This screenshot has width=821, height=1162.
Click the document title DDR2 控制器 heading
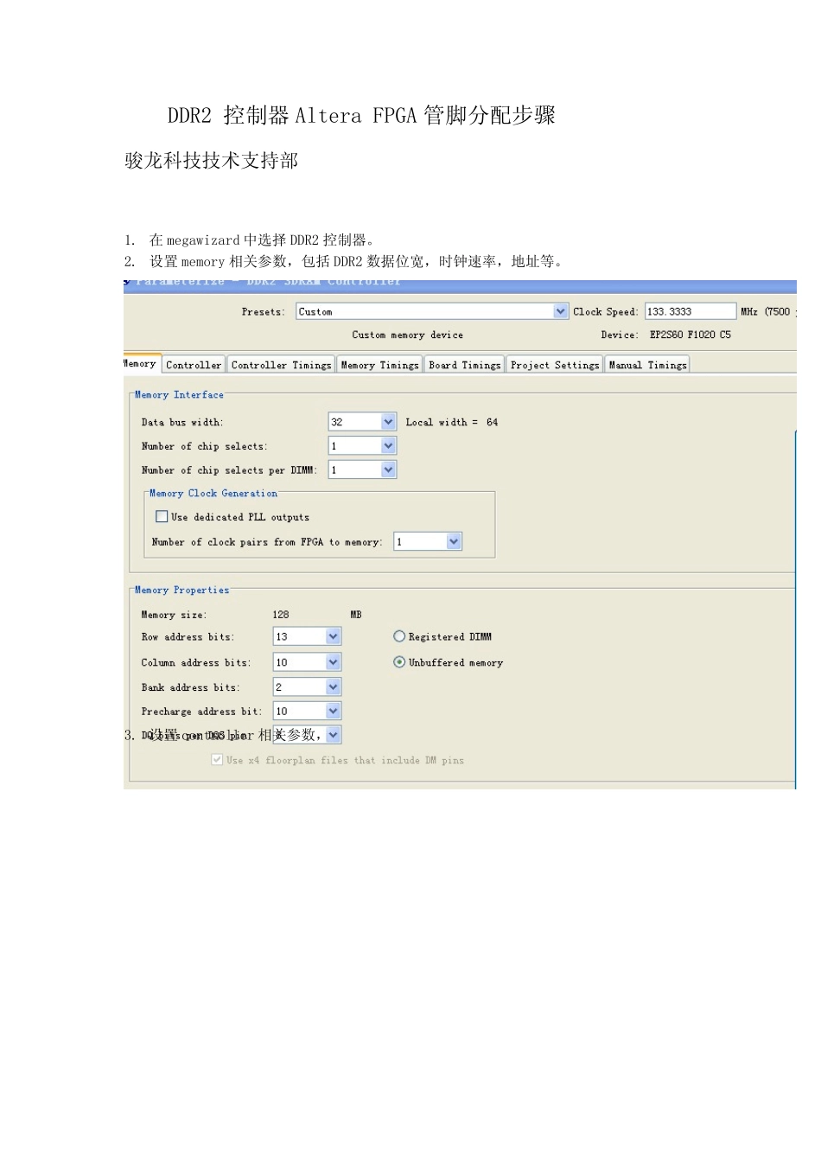361,115
